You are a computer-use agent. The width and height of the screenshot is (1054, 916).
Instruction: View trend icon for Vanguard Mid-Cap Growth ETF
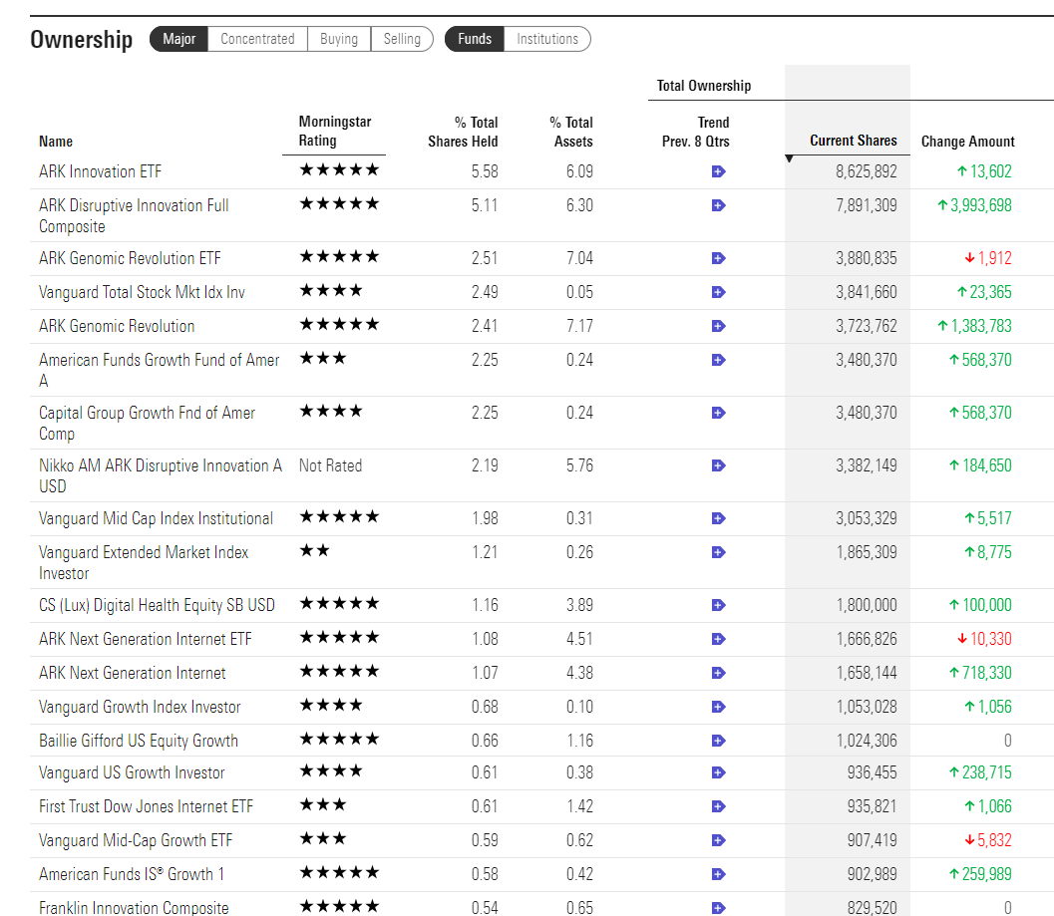718,840
